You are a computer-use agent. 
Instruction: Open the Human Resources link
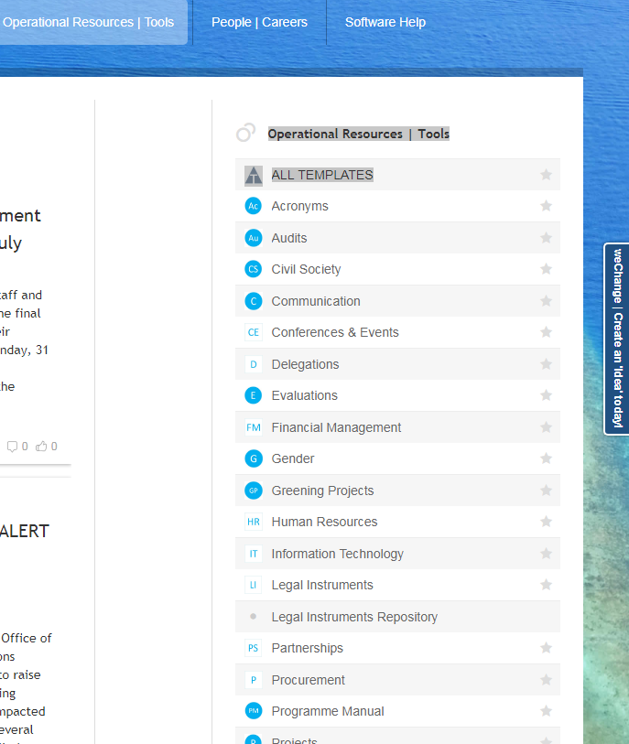(324, 522)
